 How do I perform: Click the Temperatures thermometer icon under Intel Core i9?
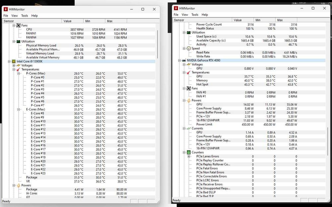pyautogui.click(x=18, y=69)
